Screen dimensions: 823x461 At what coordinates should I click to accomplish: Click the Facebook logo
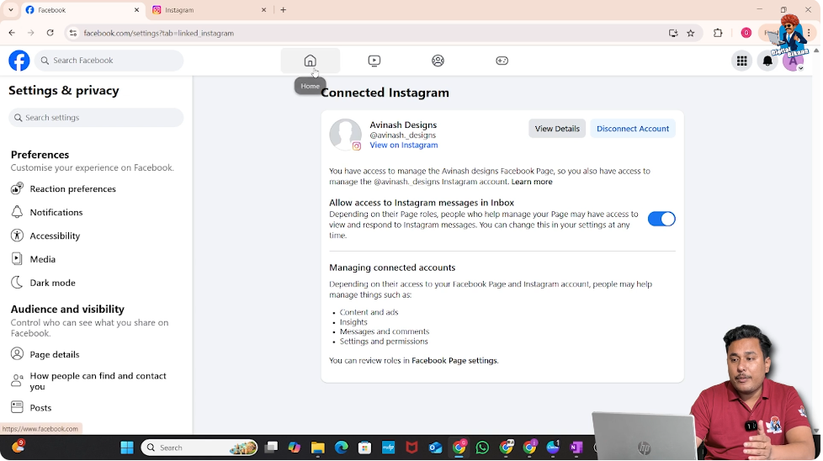click(19, 61)
